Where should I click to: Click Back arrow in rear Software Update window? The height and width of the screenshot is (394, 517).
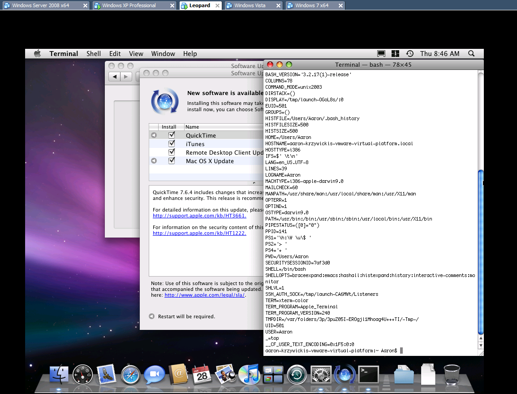coord(114,77)
